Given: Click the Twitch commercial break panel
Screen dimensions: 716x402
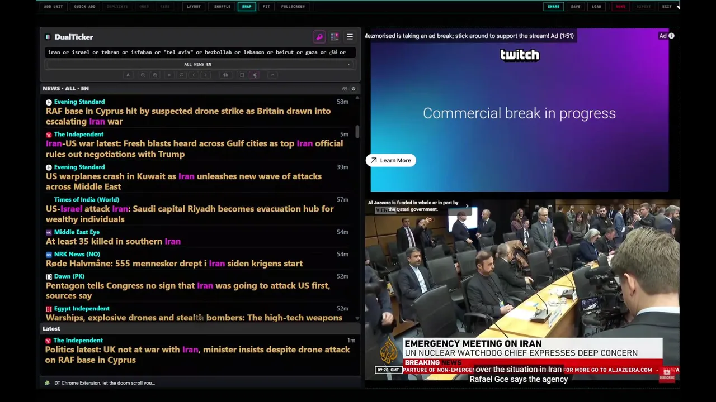Looking at the screenshot, I should (x=520, y=111).
